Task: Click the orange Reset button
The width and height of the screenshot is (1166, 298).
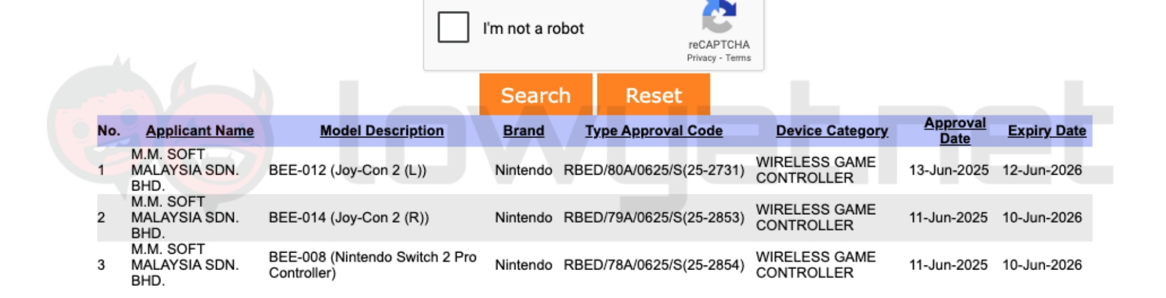Action: click(654, 94)
